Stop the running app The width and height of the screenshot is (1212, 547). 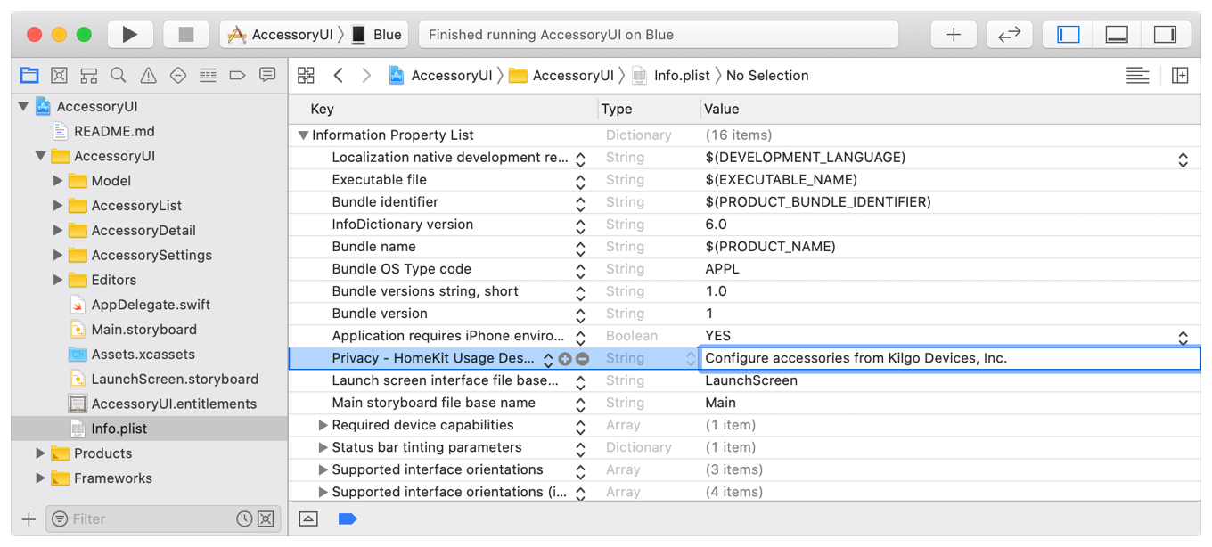186,35
